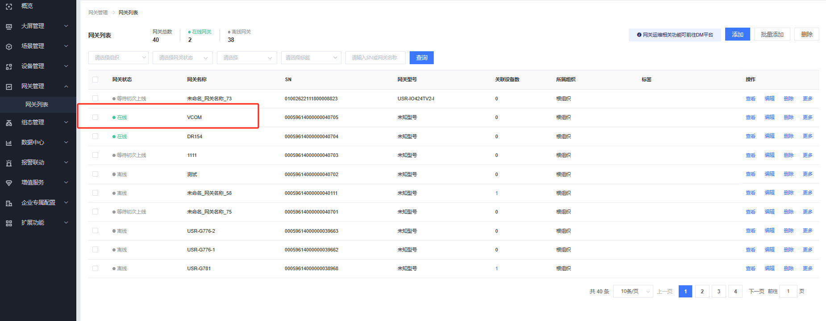
Task: Tick the checkbox for DR154 gateway
Action: [95, 136]
